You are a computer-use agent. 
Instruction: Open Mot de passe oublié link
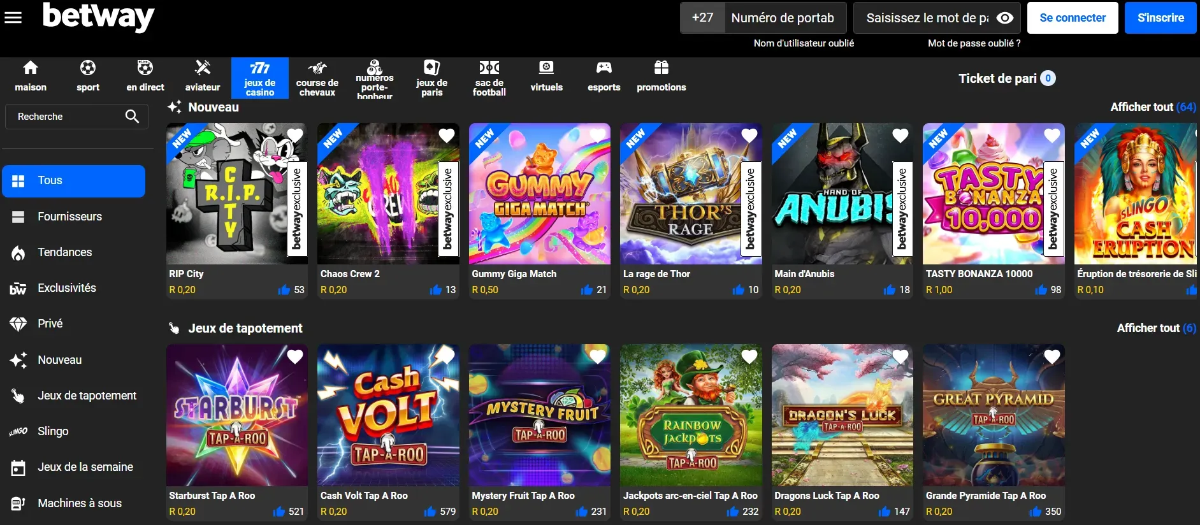974,43
